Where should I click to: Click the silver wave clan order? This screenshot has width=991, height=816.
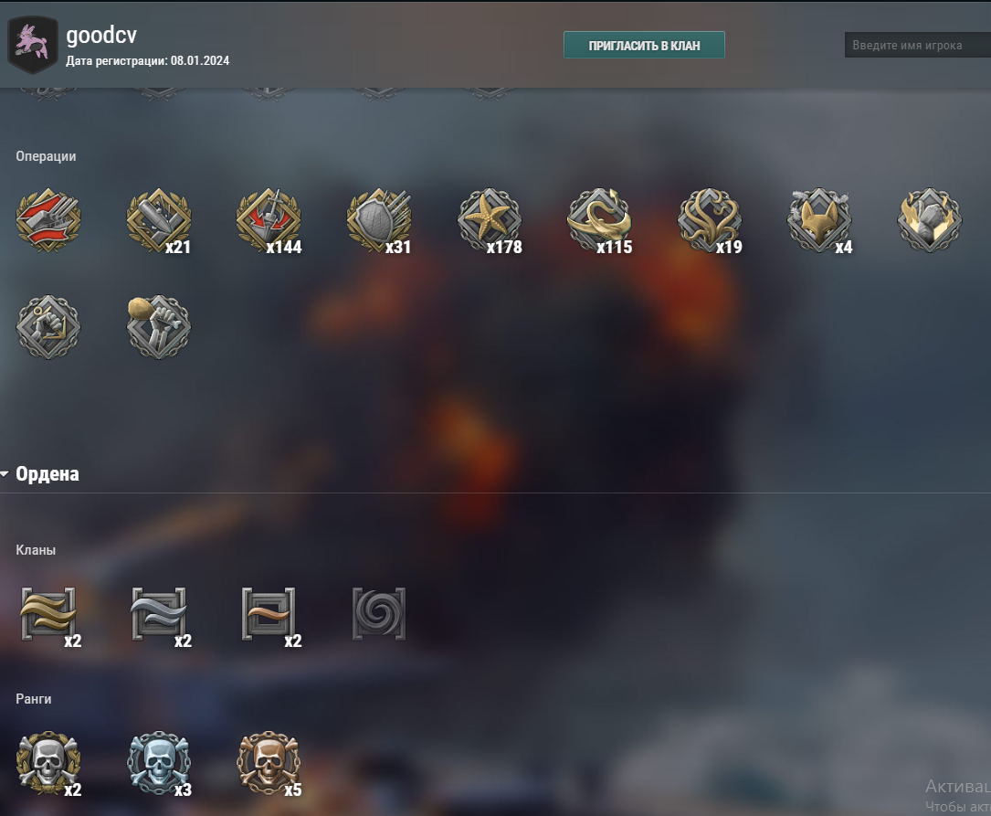[159, 614]
